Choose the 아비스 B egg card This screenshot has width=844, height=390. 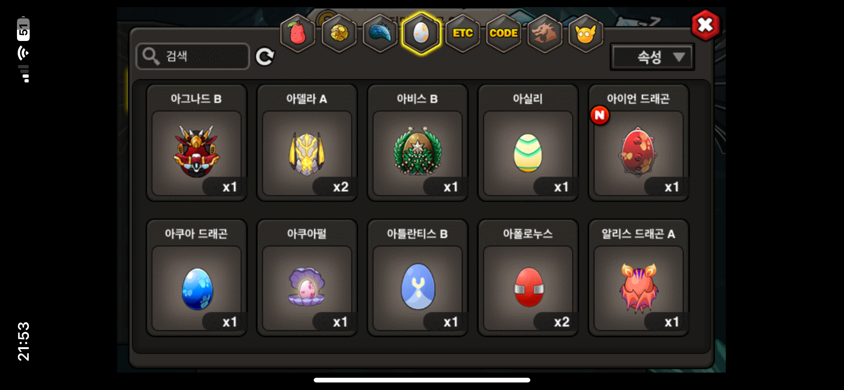coord(418,143)
